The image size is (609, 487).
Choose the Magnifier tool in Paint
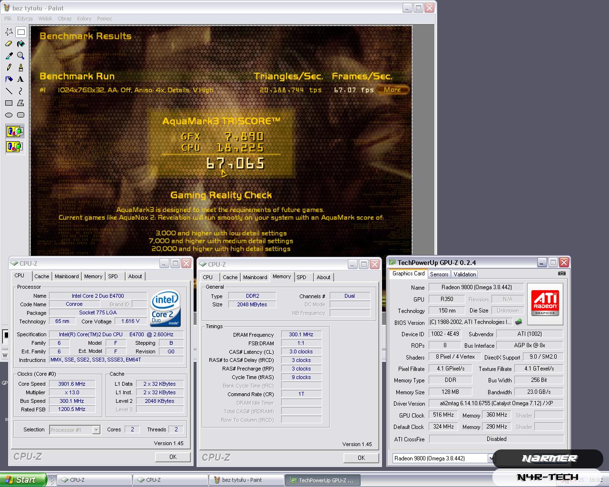tap(21, 56)
